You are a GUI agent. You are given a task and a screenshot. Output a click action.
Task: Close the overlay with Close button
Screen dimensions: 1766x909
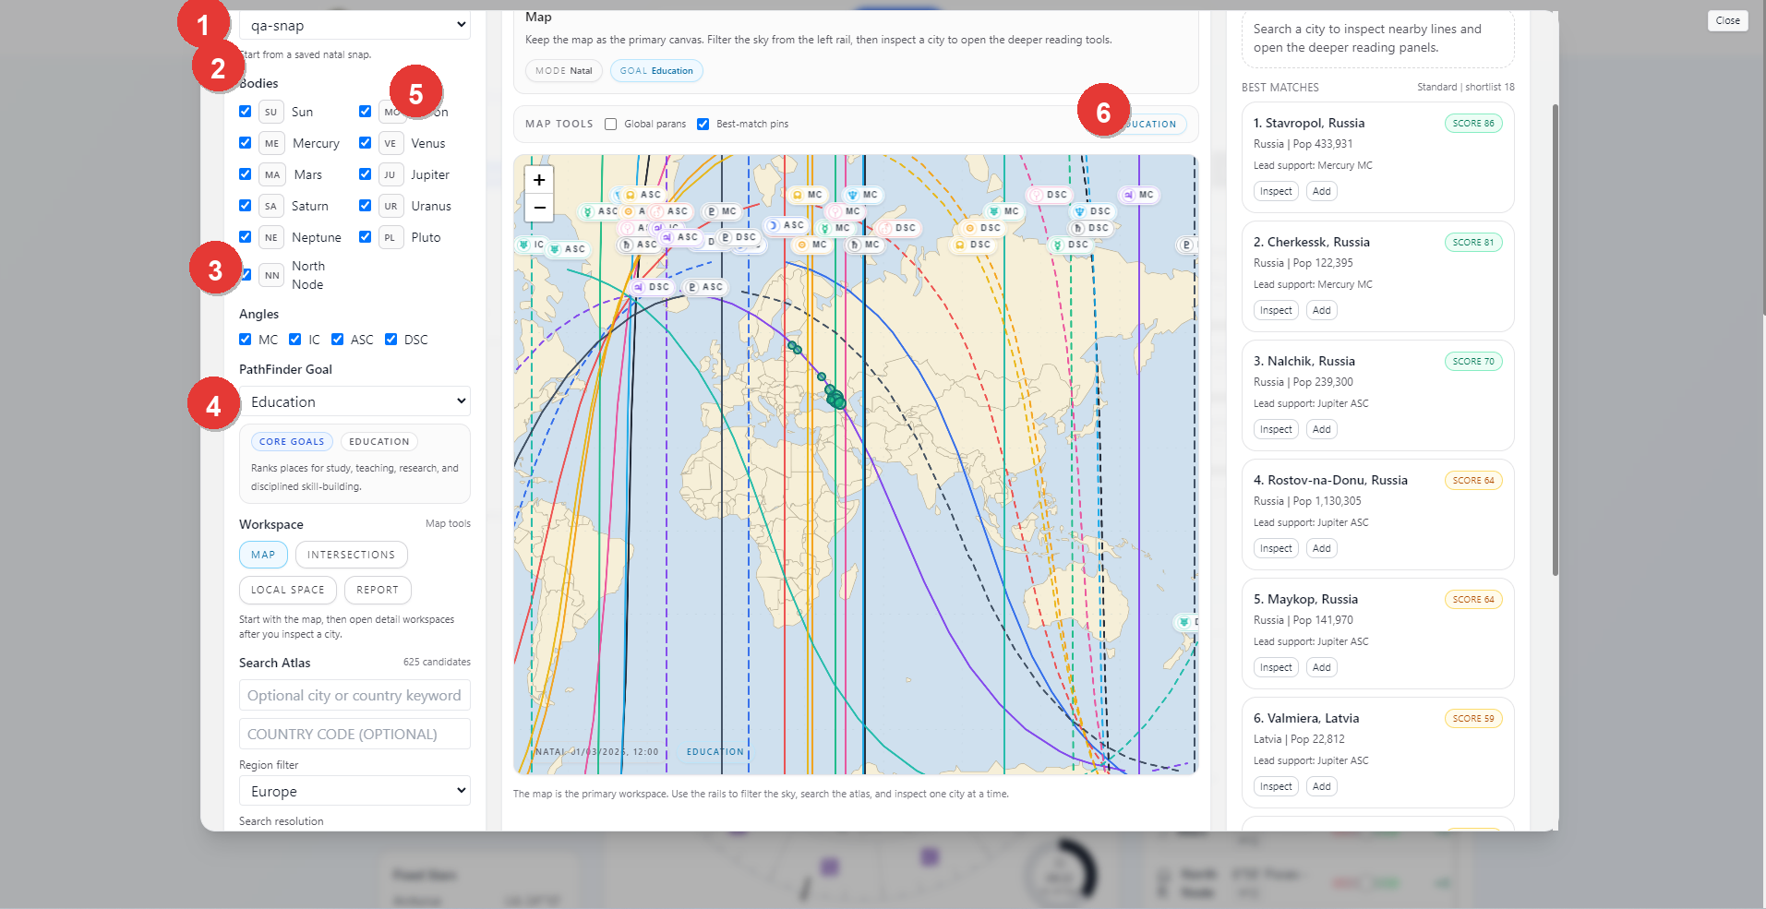click(1727, 20)
